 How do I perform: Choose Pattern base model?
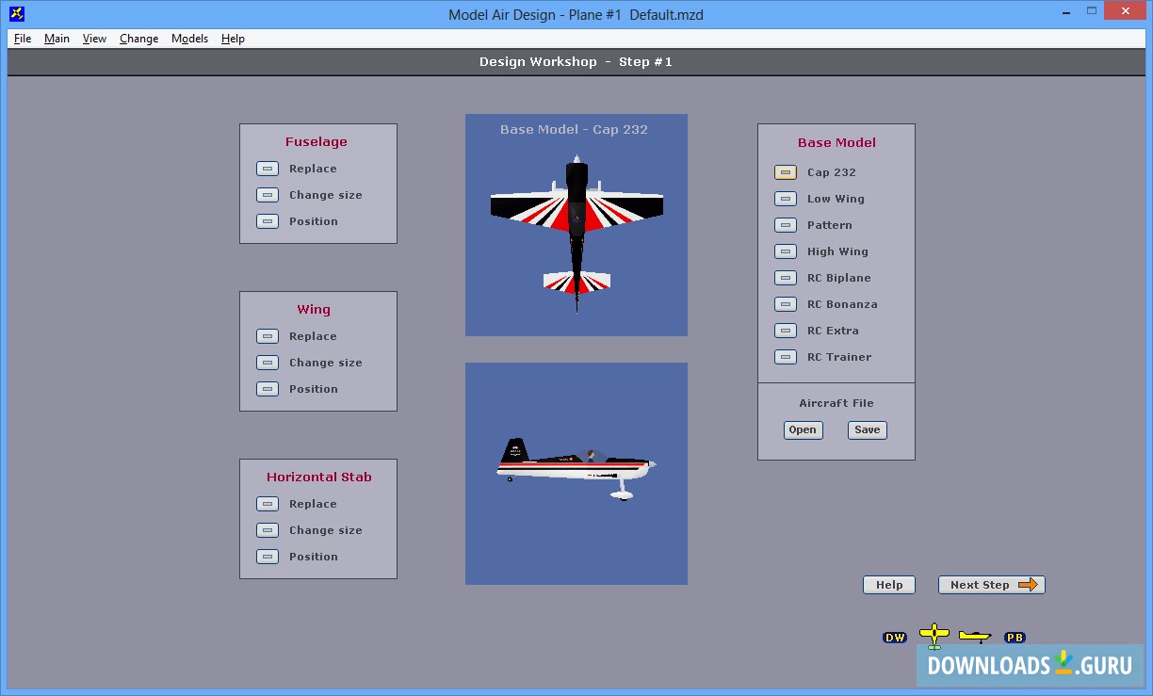pyautogui.click(x=786, y=225)
